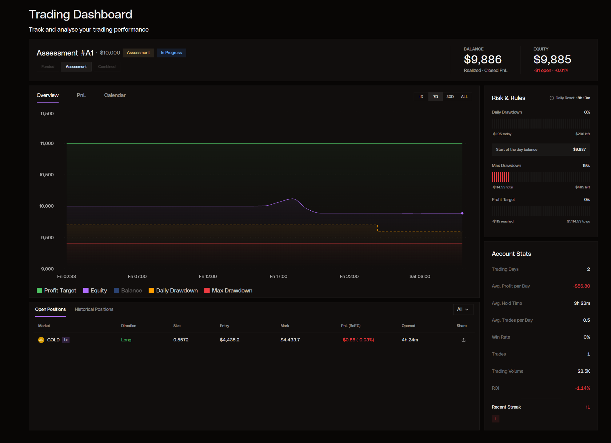Viewport: 611px width, 443px height.
Task: Select the Overview tab
Action: [x=48, y=95]
